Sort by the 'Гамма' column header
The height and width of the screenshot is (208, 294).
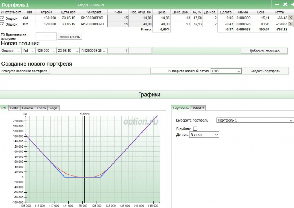point(243,12)
